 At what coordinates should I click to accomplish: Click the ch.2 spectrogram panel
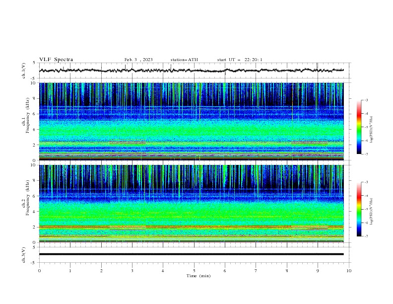tap(192, 204)
